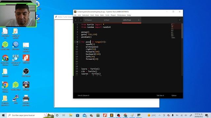Click the microphone icon in system tray

(173, 115)
